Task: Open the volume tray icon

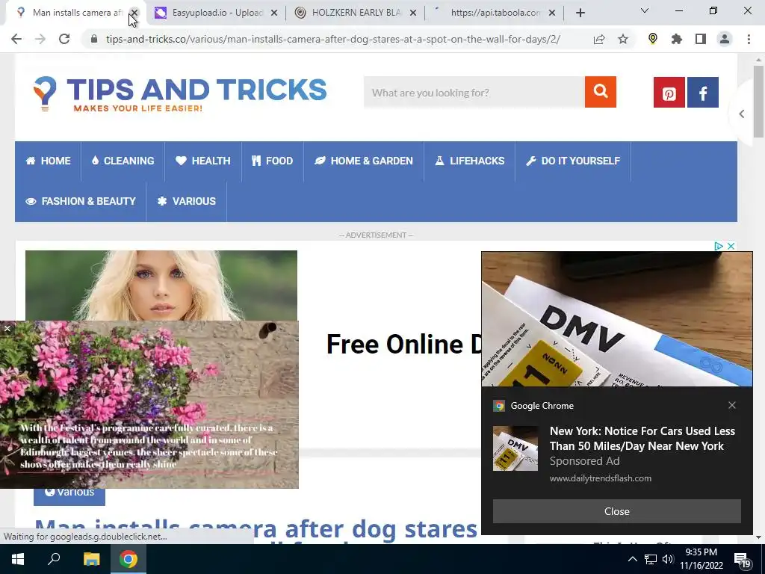Action: 668,559
